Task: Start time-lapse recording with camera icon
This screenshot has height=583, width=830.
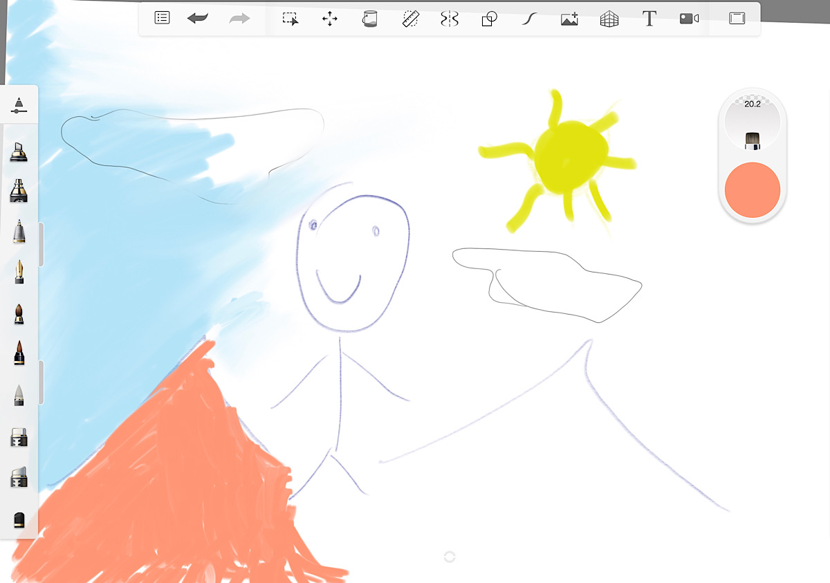Action: coord(689,19)
